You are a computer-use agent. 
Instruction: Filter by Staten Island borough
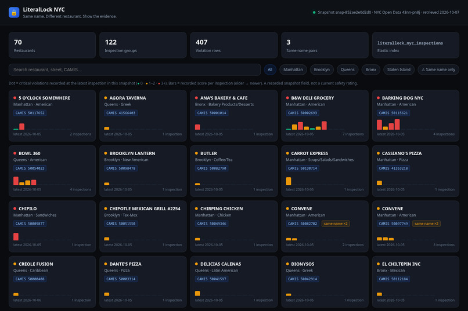[399, 69]
